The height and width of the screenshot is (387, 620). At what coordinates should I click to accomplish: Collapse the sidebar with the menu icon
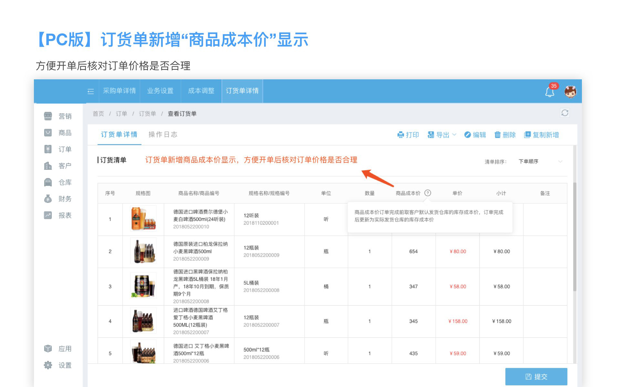[x=91, y=91]
